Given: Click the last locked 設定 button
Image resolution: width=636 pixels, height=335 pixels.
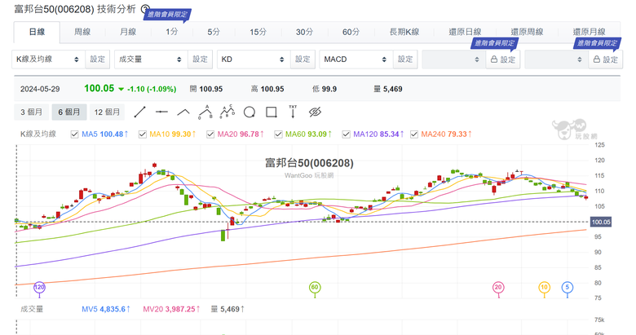Looking at the screenshot, I should [606, 60].
